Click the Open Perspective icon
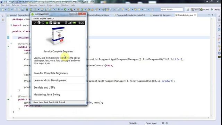This screenshot has height=125, width=222. [188, 10]
